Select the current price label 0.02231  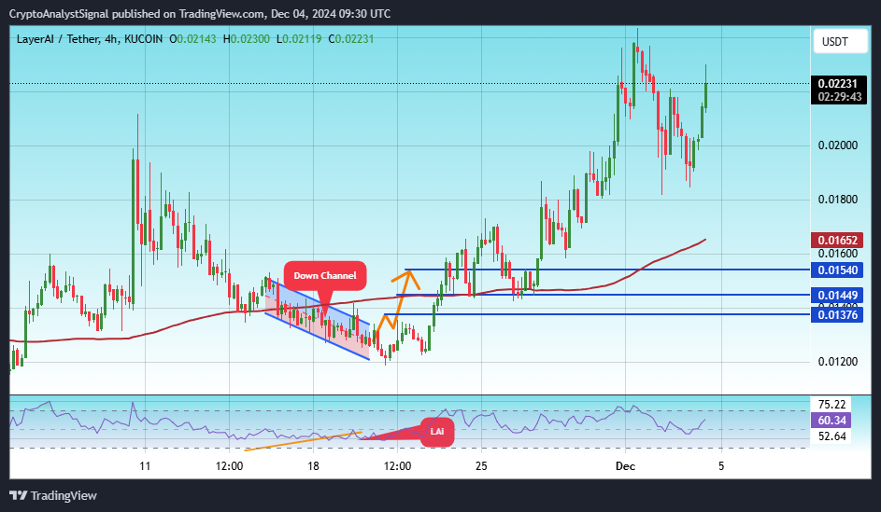[838, 84]
